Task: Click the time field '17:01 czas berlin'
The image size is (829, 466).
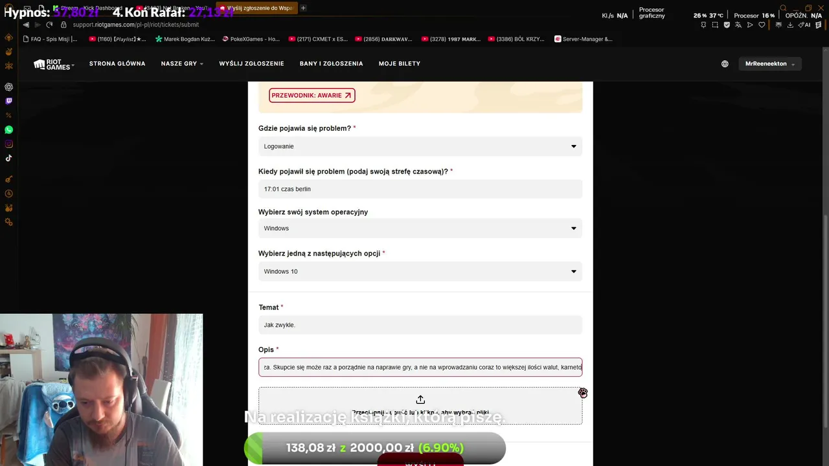Action: [x=420, y=189]
